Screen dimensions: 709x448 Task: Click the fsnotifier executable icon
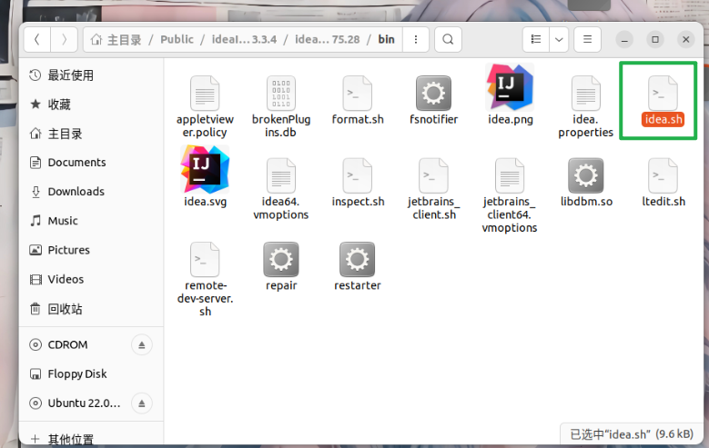(433, 93)
